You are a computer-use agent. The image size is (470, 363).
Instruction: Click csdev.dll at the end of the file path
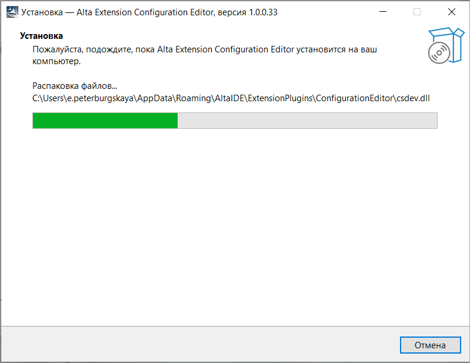413,98
